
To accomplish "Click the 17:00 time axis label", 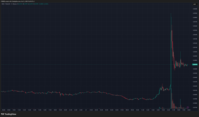I will click(x=173, y=110).
